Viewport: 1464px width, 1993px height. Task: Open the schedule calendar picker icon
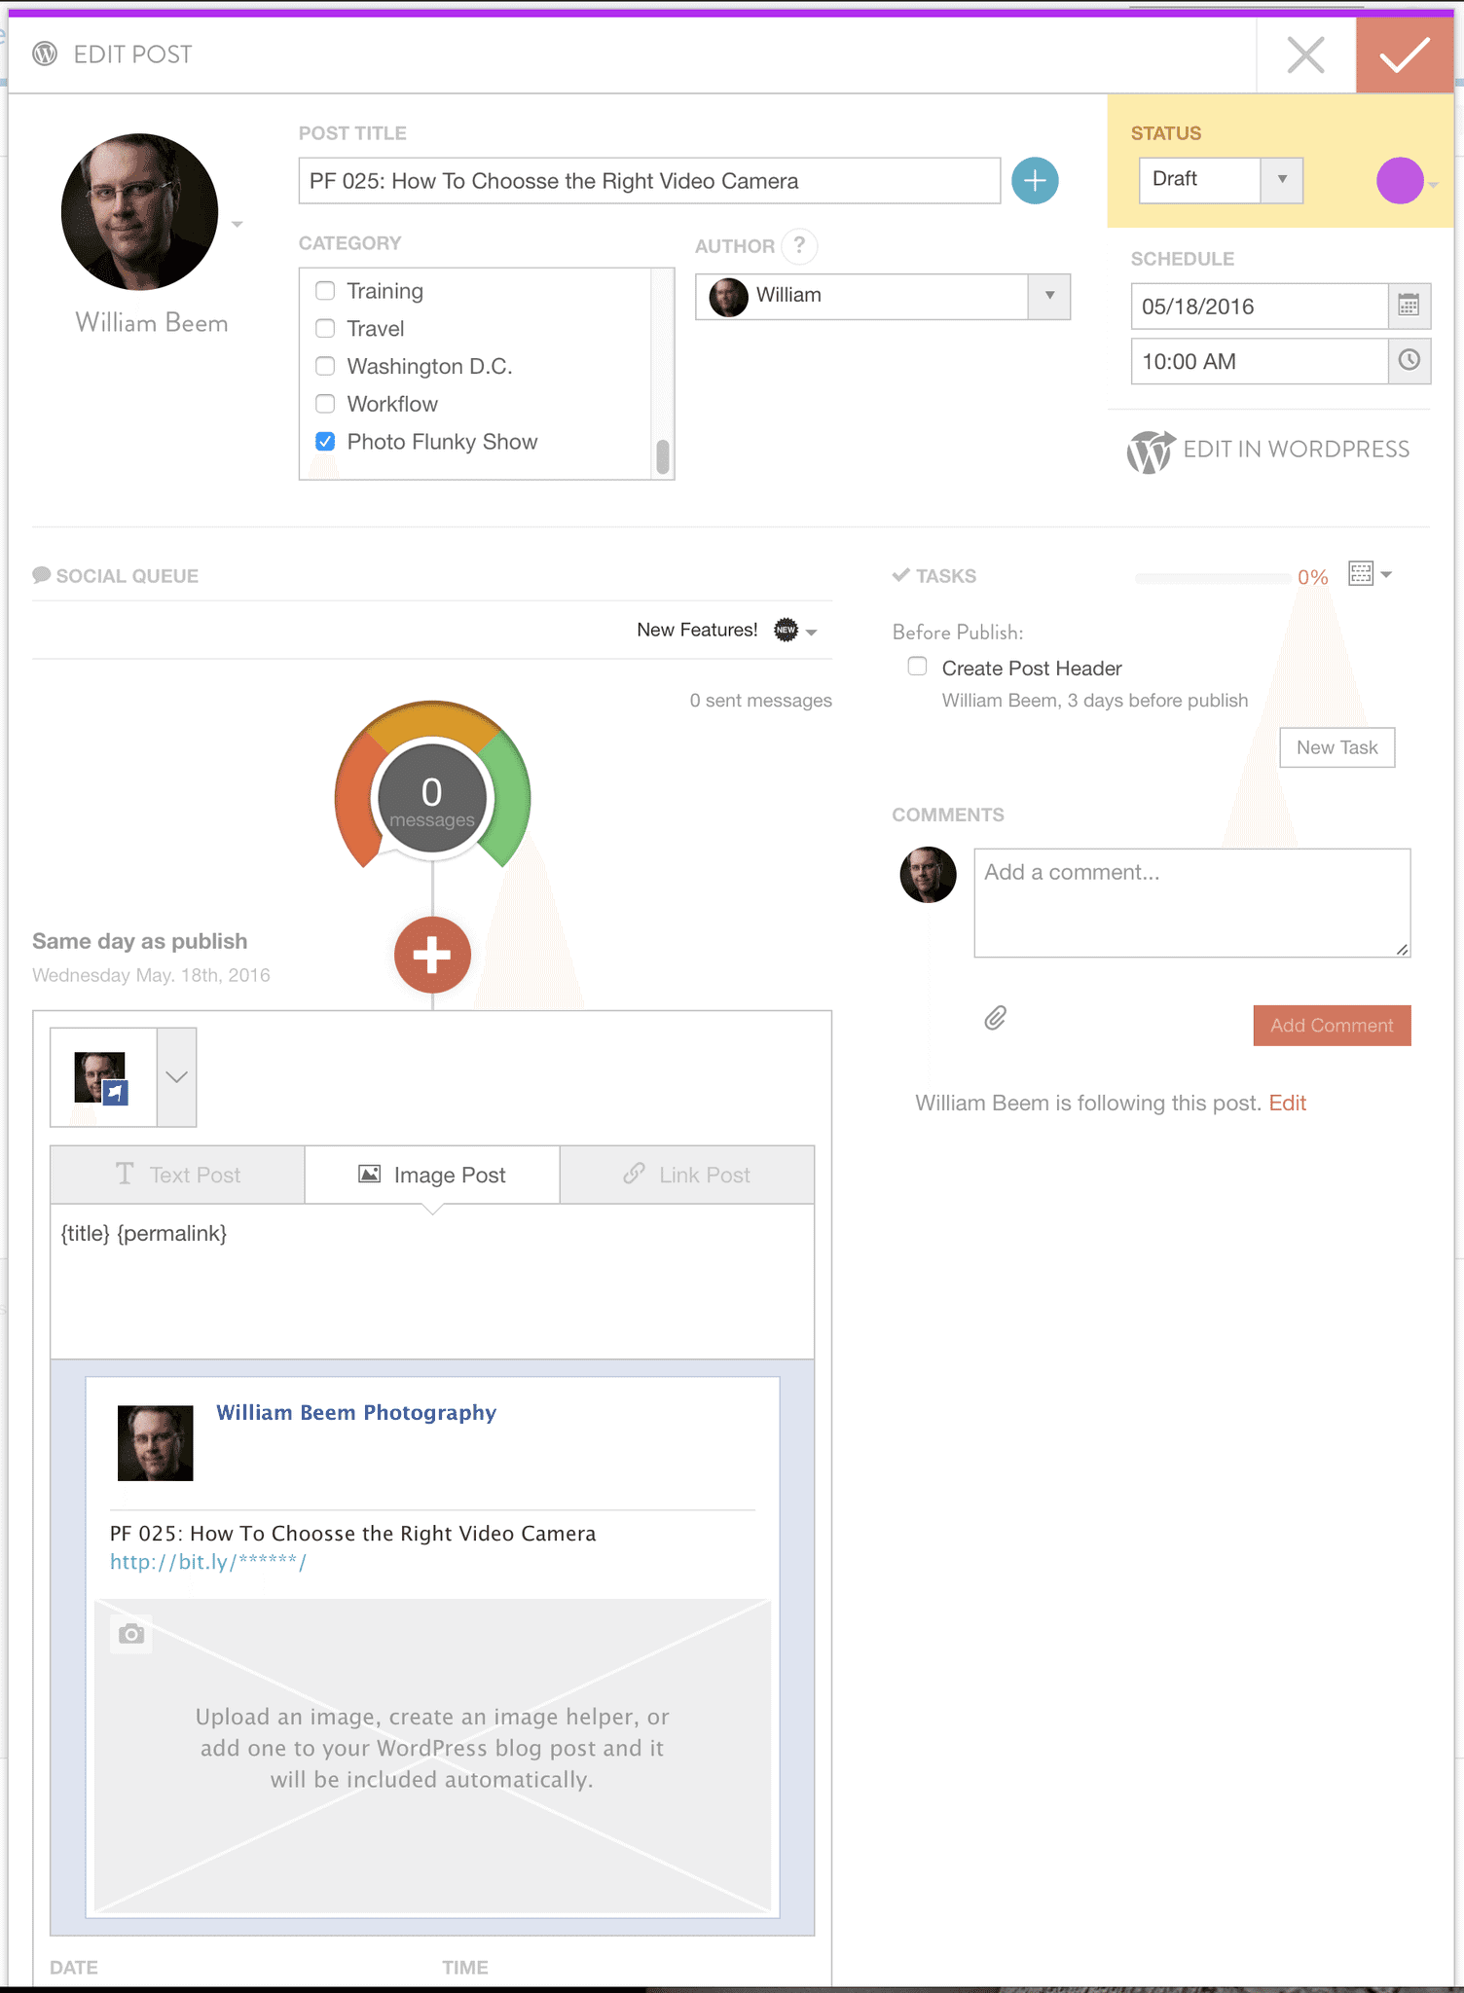(1409, 306)
